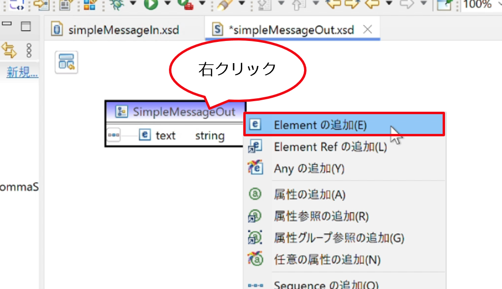This screenshot has width=502, height=289.
Task: Click the yellow Back navigation arrow
Action: point(372,4)
